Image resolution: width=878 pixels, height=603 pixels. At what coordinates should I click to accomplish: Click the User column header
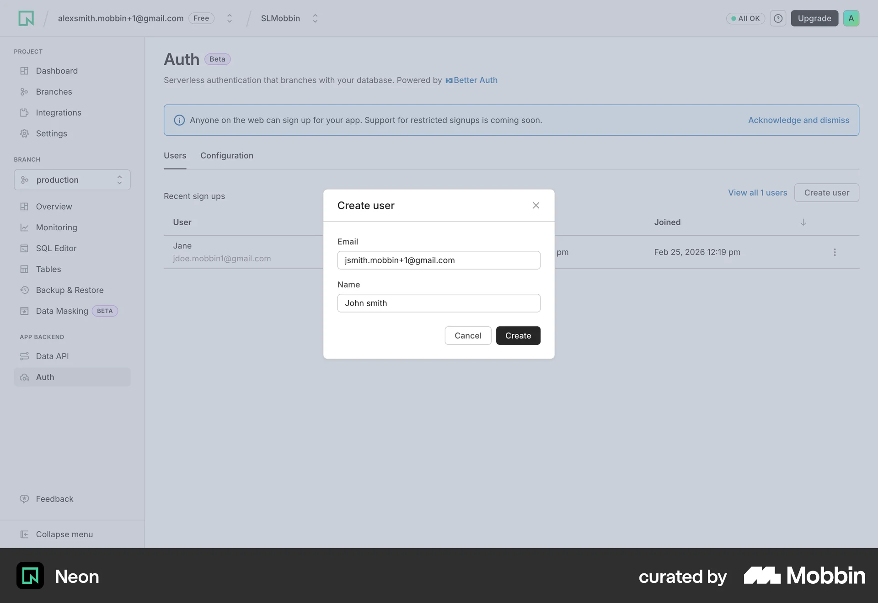(182, 222)
